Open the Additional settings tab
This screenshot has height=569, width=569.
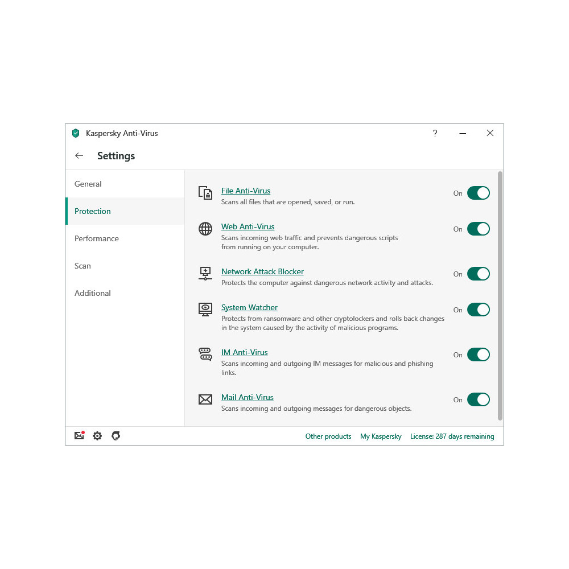(125, 293)
